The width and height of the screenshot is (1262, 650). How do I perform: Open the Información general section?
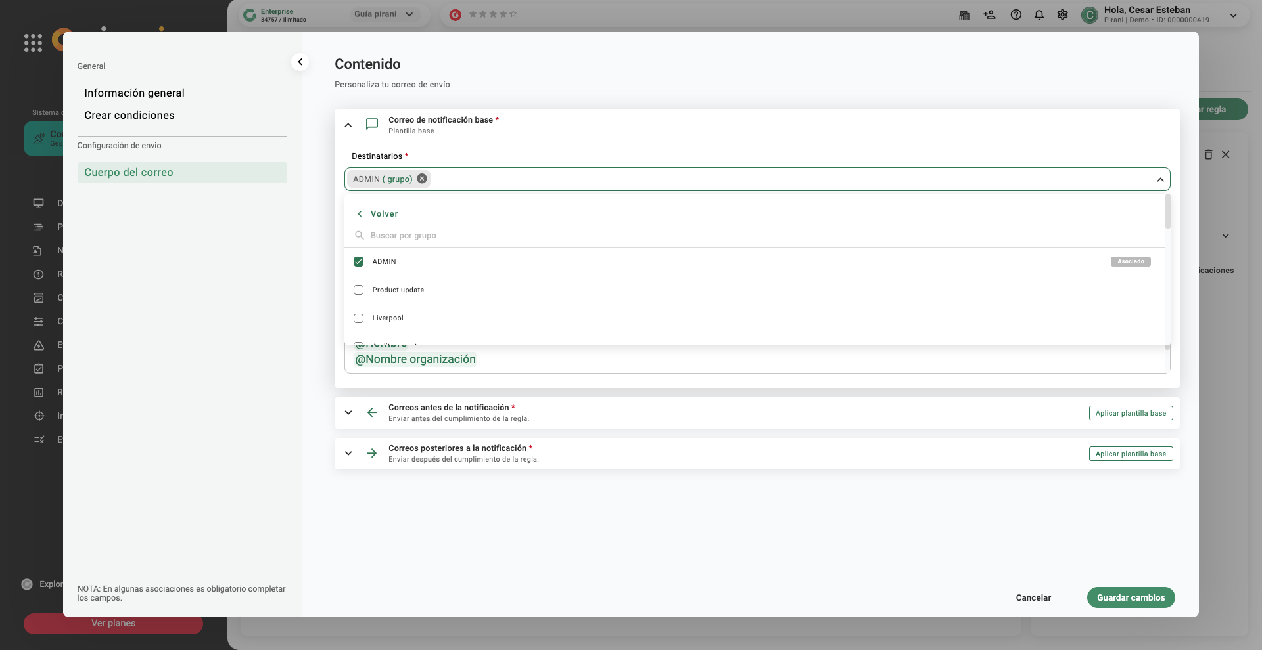pyautogui.click(x=134, y=93)
